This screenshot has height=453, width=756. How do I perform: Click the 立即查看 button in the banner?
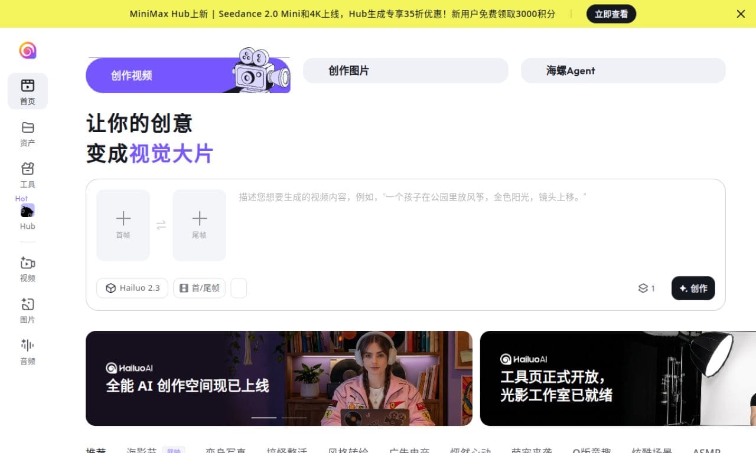[611, 14]
